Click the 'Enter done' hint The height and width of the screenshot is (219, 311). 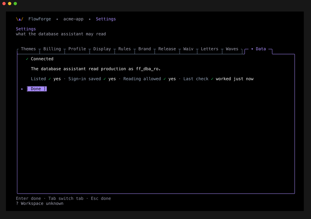(x=29, y=199)
